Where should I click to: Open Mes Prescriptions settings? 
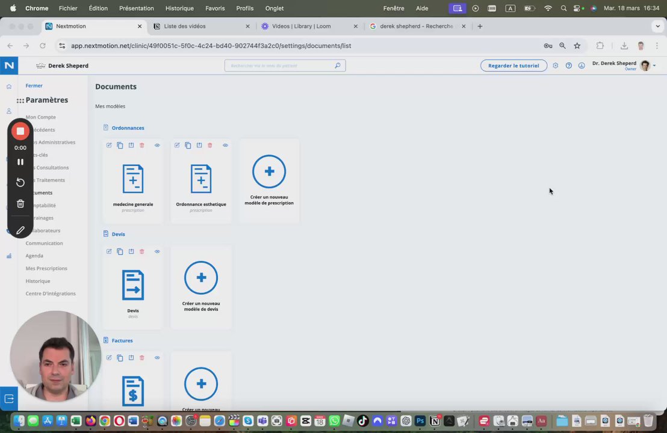[46, 269]
